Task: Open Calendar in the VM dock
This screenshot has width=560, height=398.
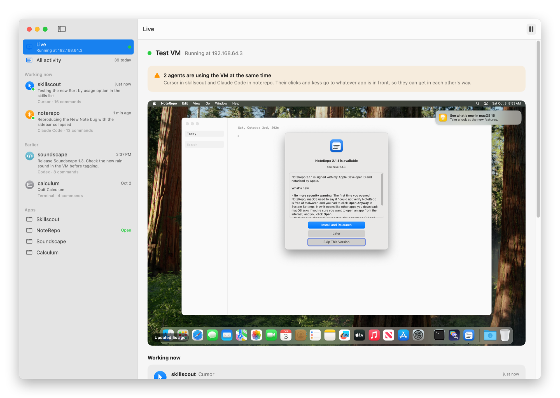Action: pyautogui.click(x=286, y=335)
